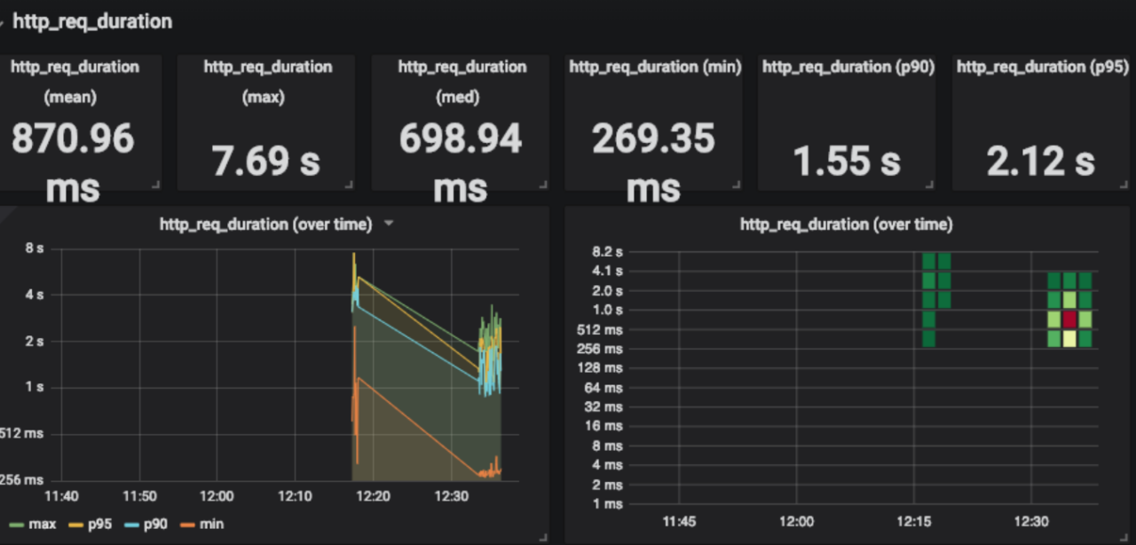Image resolution: width=1136 pixels, height=545 pixels.
Task: Click resize handle of the heatmap panel
Action: pos(1124,536)
